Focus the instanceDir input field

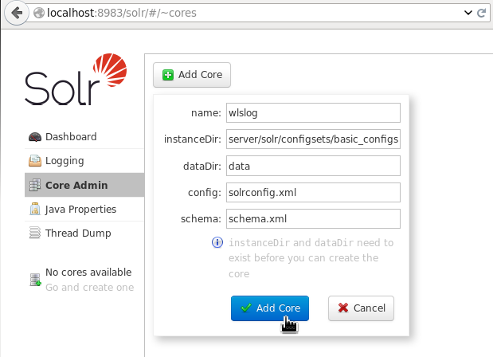(311, 140)
